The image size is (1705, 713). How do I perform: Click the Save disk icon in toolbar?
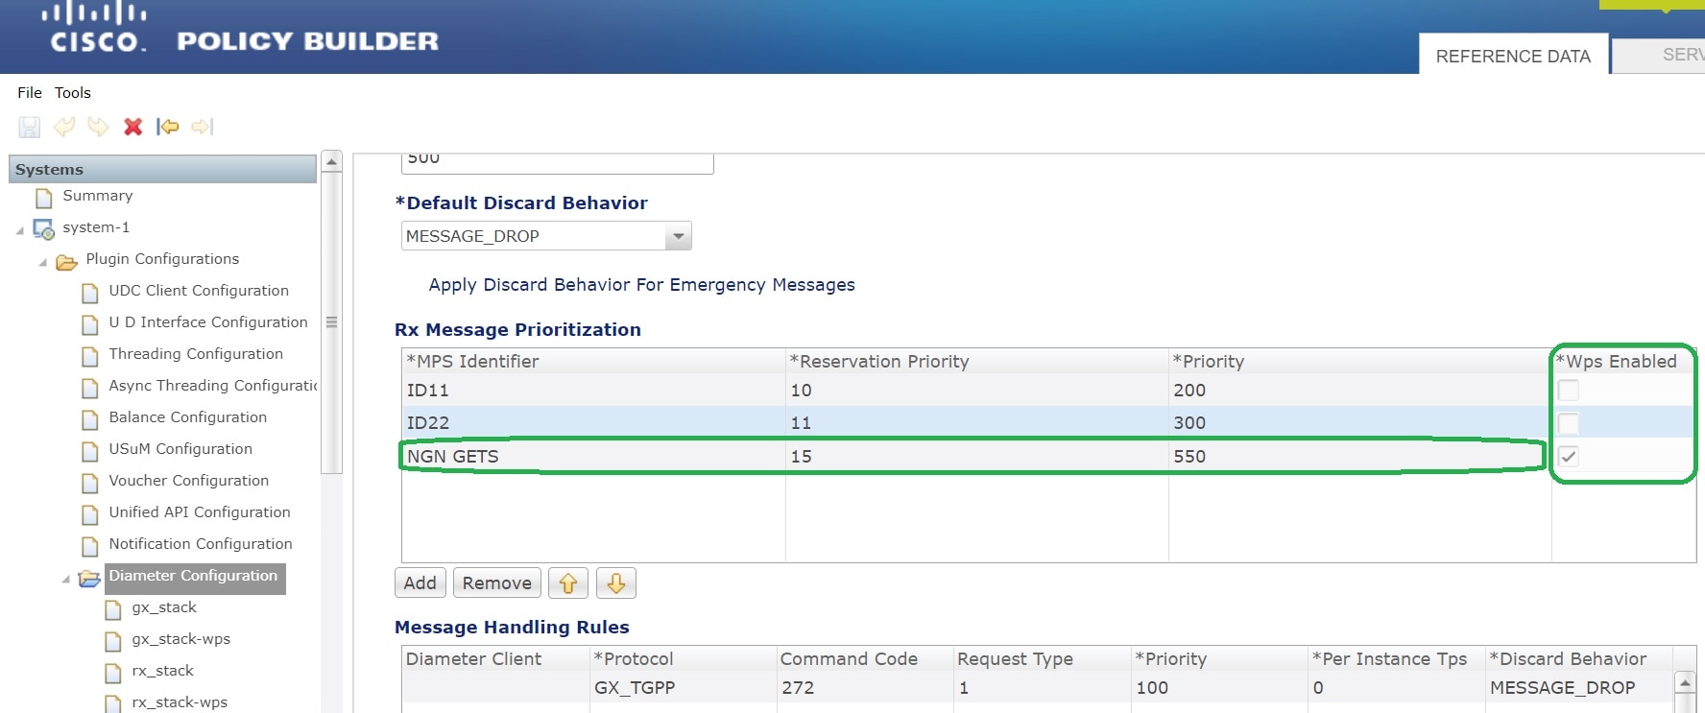point(30,127)
